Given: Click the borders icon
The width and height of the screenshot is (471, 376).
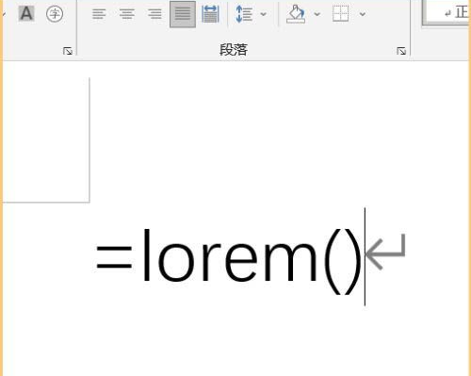Looking at the screenshot, I should click(341, 14).
